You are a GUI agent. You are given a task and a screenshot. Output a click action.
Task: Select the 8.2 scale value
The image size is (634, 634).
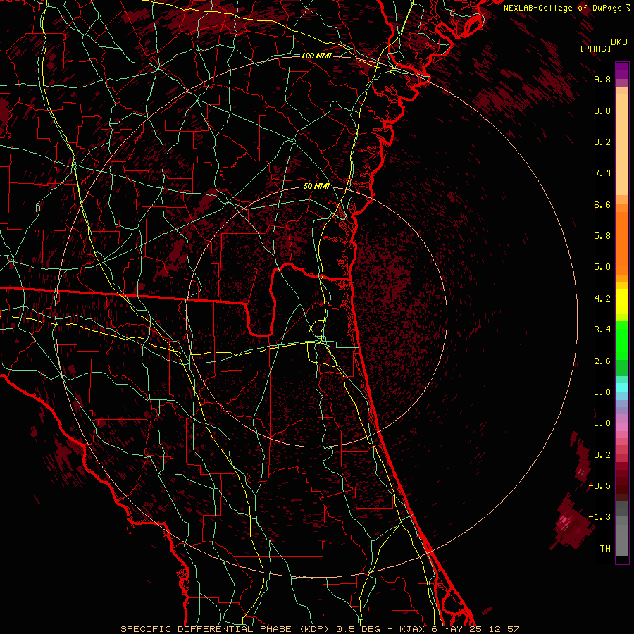(602, 142)
